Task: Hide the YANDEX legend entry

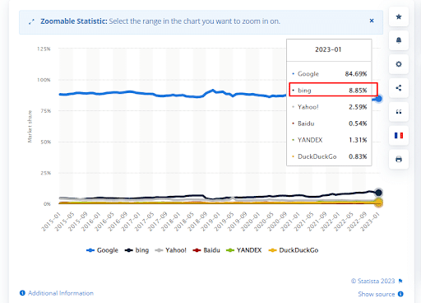Action: click(243, 250)
